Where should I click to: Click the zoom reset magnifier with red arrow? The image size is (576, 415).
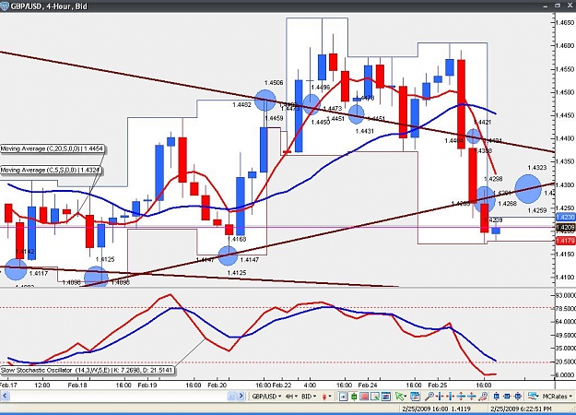483,397
